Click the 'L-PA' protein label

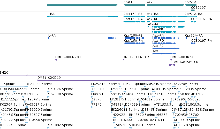(52, 36)
